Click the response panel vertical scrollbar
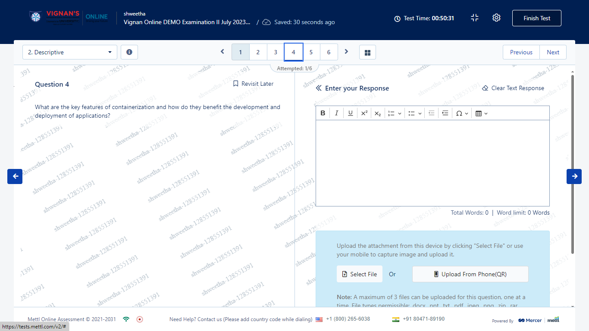This screenshot has width=589, height=331. coord(573,164)
